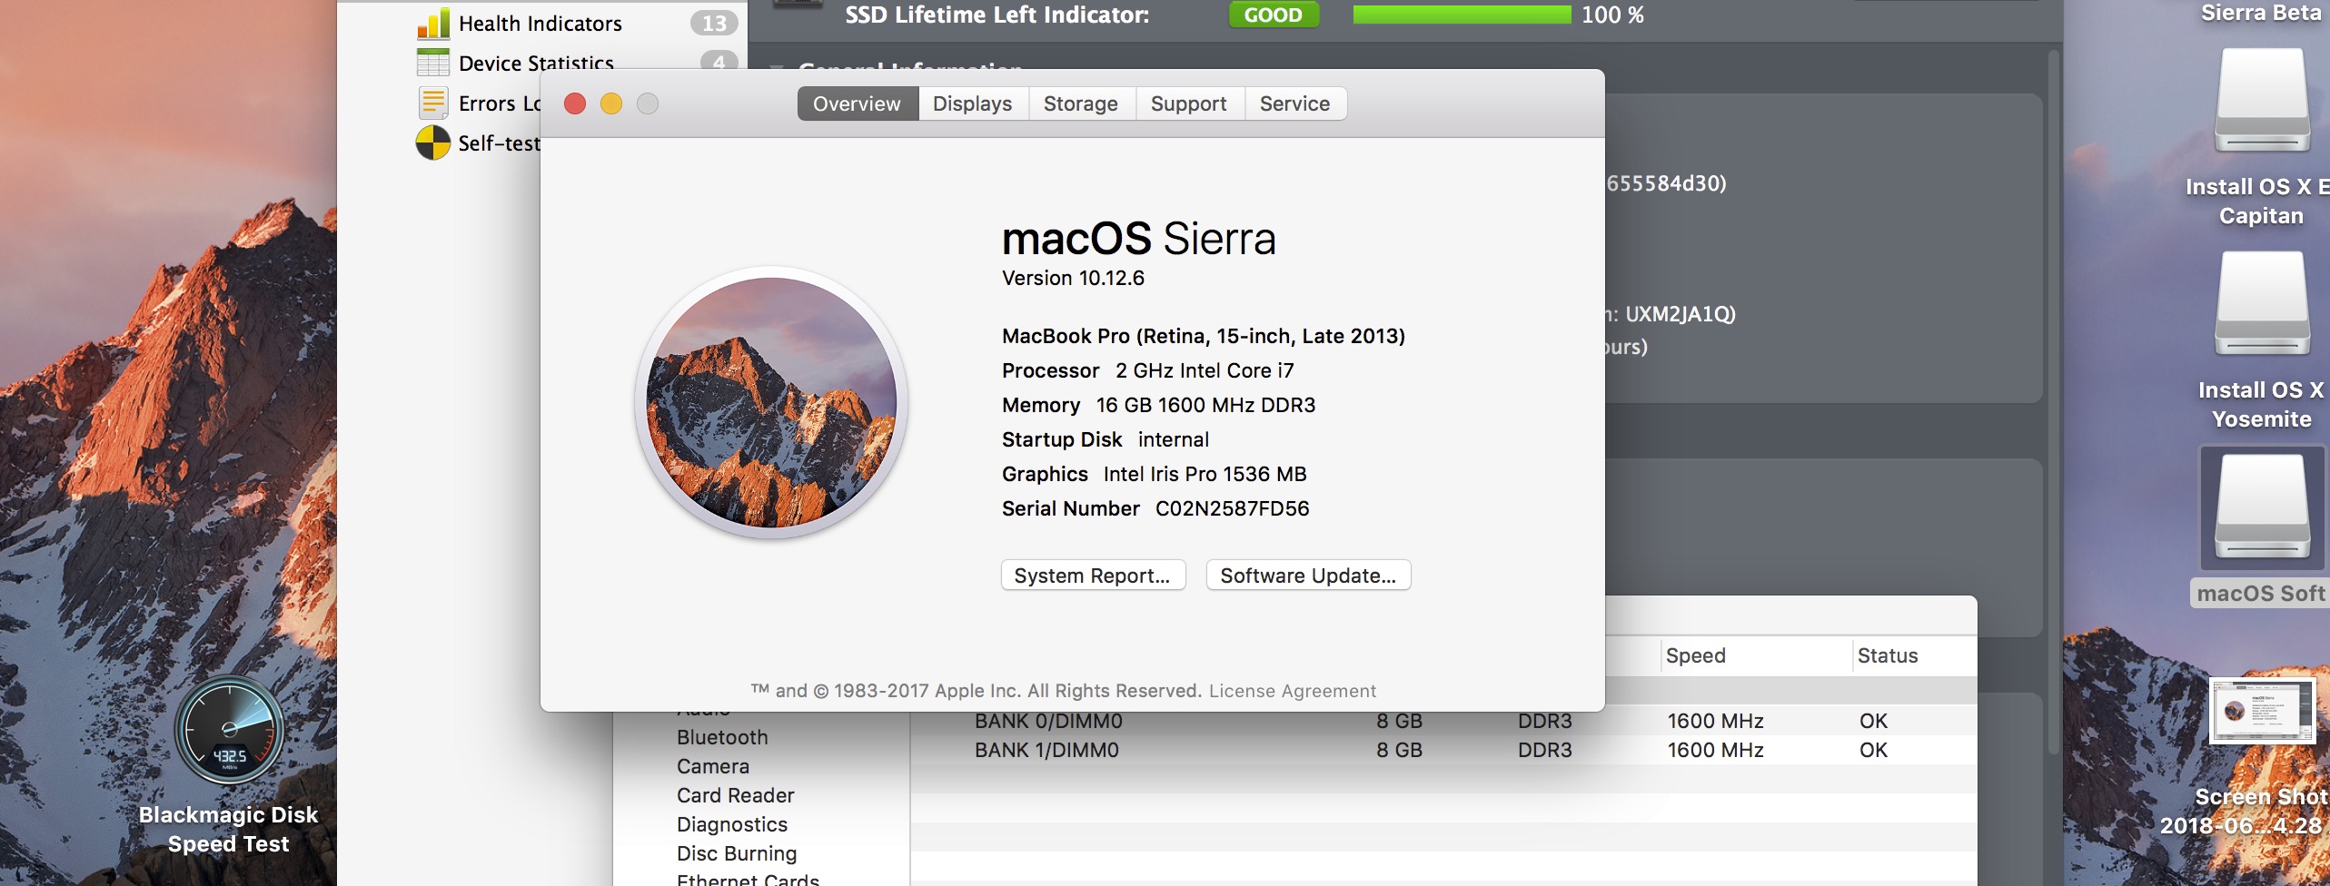Click the OK status in BANK 0 row
Image resolution: width=2330 pixels, height=886 pixels.
(1873, 721)
